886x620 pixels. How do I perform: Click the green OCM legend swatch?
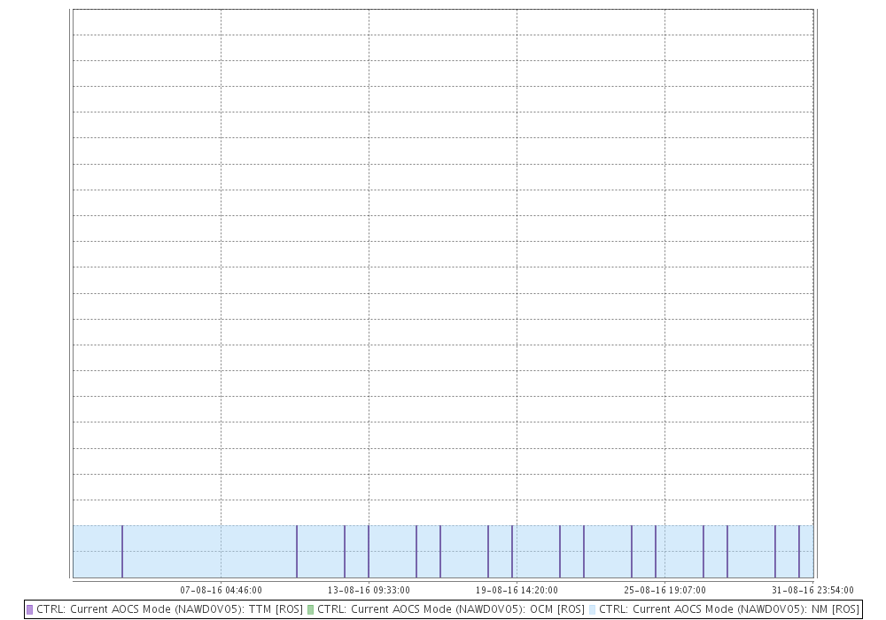coord(310,610)
